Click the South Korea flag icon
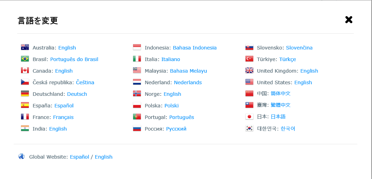The image size is (372, 179). click(249, 128)
